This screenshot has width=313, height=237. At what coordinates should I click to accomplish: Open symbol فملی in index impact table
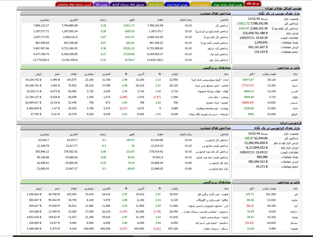click(x=295, y=80)
